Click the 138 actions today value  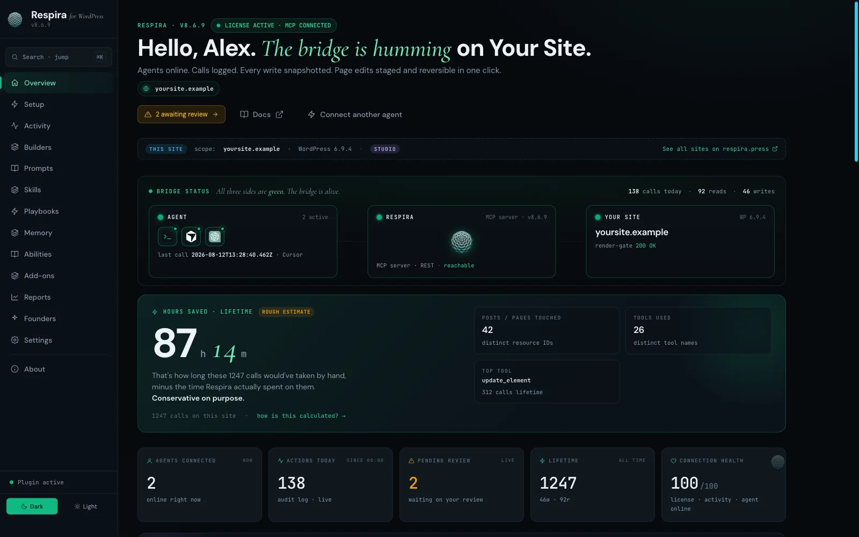292,483
